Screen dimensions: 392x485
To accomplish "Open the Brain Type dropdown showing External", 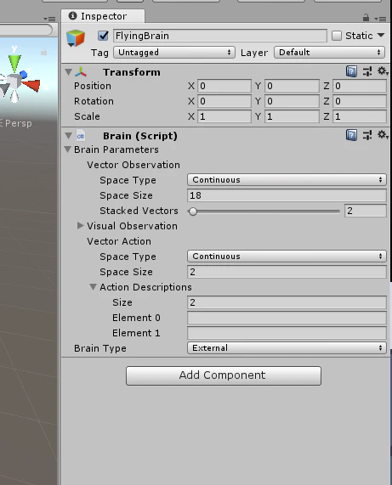I will pos(287,347).
